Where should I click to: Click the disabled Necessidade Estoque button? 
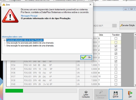(x=101, y=94)
